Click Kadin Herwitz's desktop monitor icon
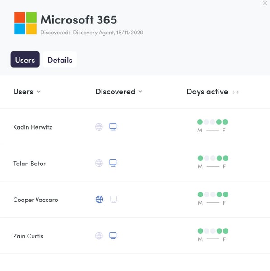Screen dimensions: 270x271 (x=113, y=126)
